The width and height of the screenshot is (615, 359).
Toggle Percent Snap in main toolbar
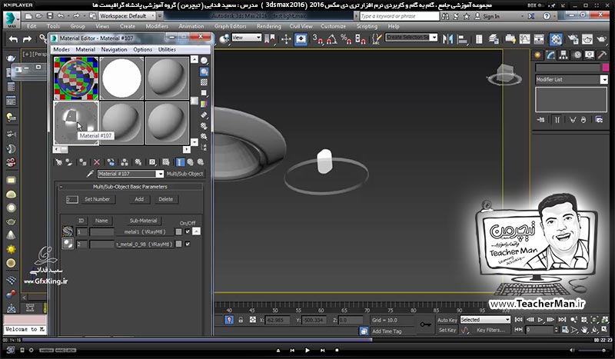[345, 38]
